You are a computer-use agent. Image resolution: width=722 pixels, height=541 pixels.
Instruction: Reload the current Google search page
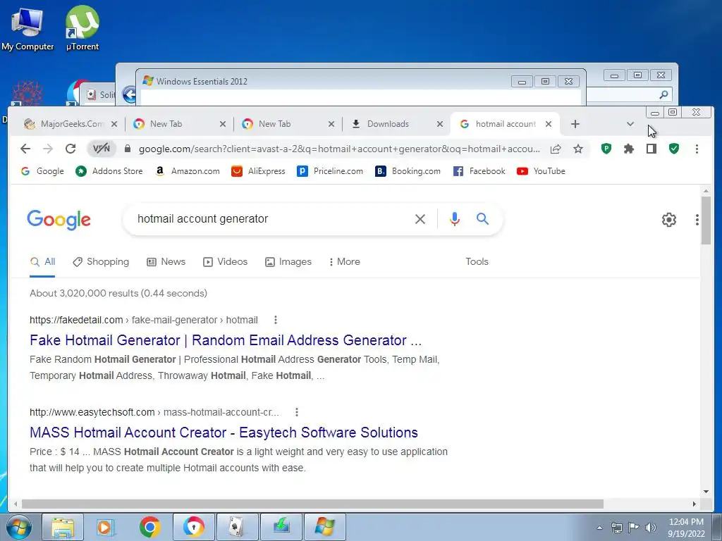pos(71,149)
